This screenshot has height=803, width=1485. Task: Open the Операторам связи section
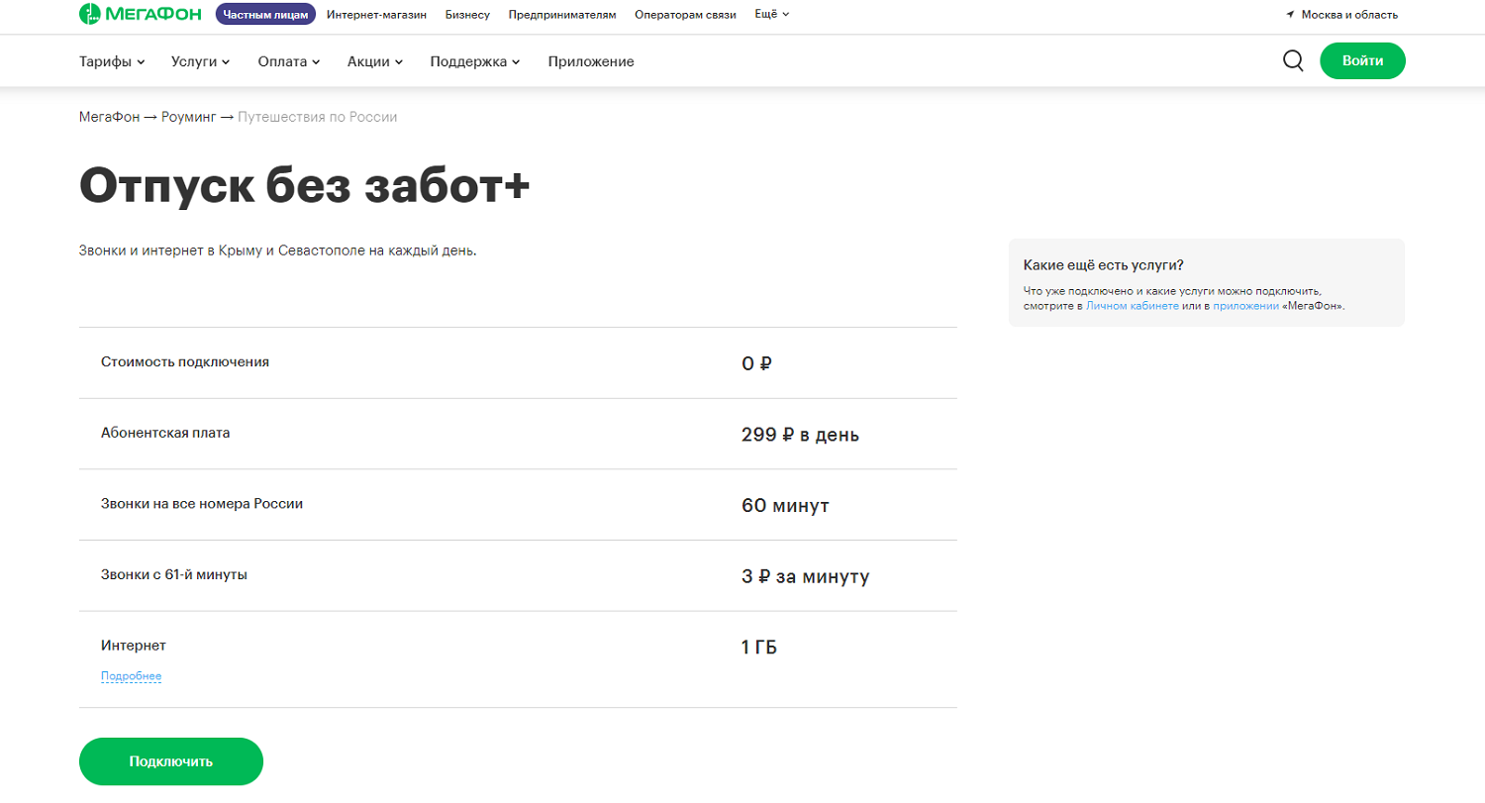tap(687, 15)
